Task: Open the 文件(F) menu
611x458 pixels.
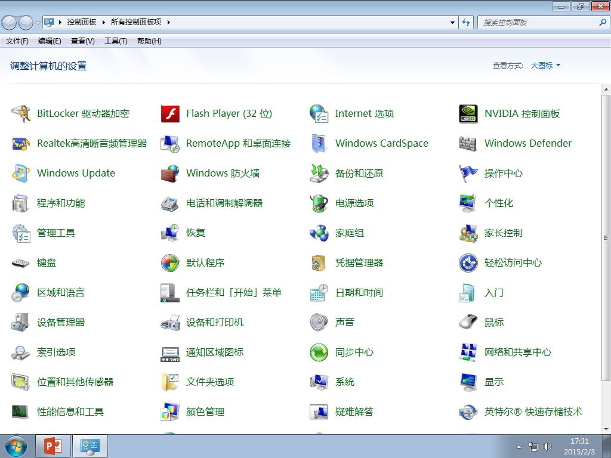Action: pyautogui.click(x=17, y=41)
